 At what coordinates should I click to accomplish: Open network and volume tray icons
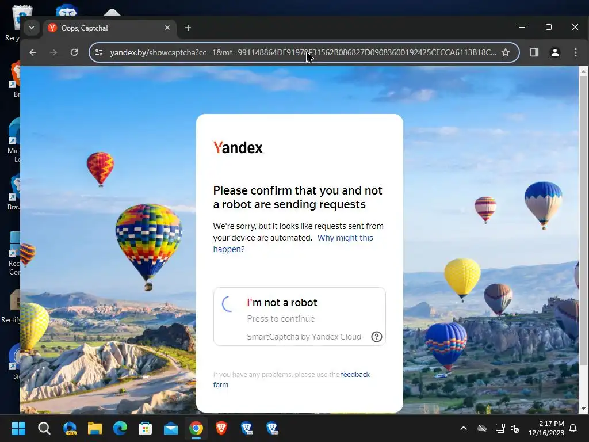tap(507, 428)
